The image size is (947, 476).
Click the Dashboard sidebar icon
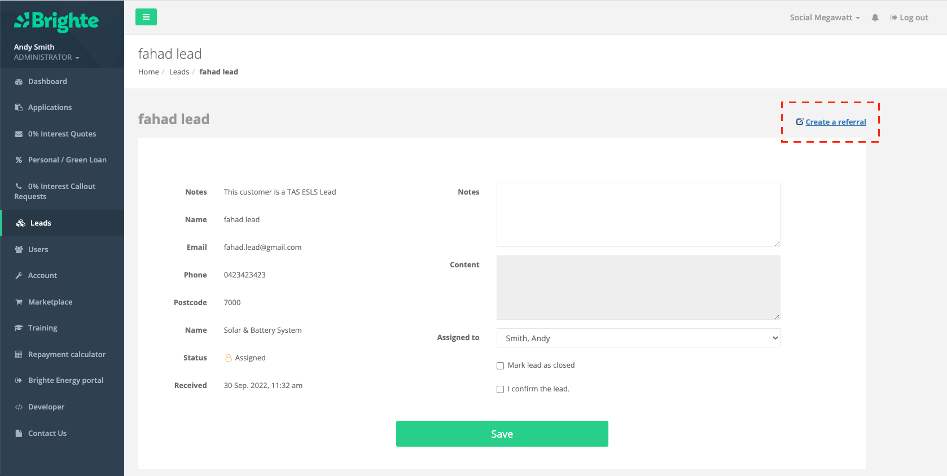(19, 82)
